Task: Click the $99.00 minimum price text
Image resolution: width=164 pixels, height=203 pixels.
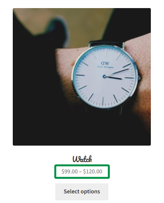Action: (x=70, y=171)
